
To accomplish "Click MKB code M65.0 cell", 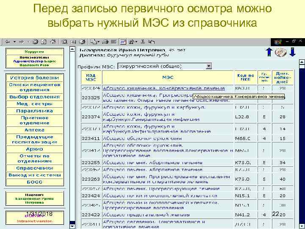I will coord(246,138).
